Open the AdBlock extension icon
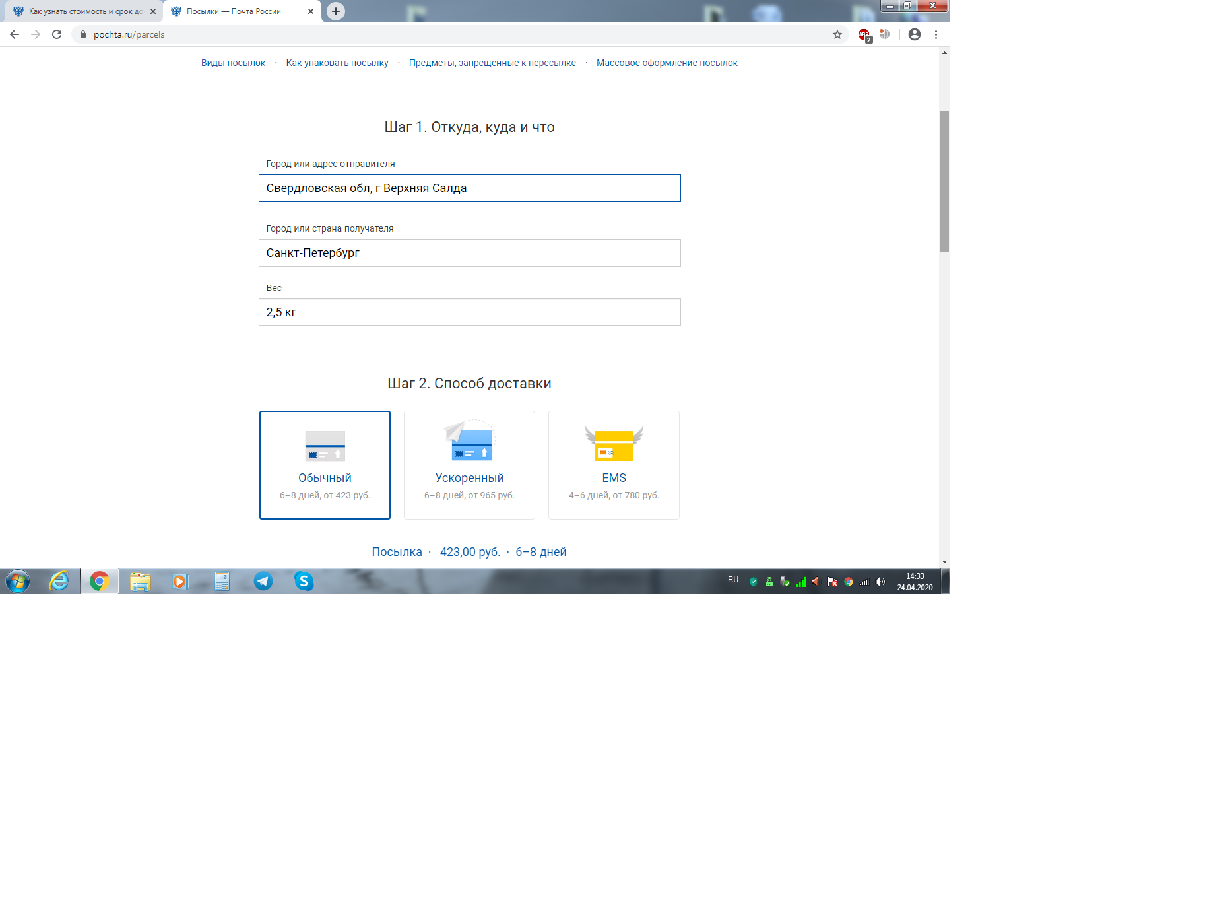1232x921 pixels. point(864,35)
